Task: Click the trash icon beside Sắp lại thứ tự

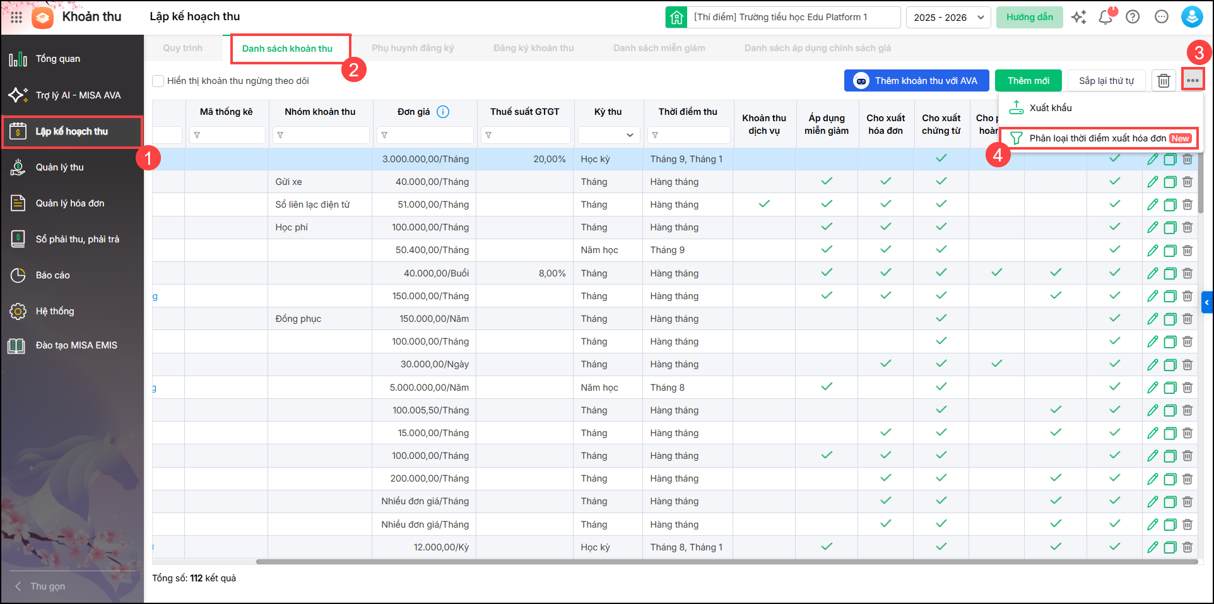Action: point(1164,81)
